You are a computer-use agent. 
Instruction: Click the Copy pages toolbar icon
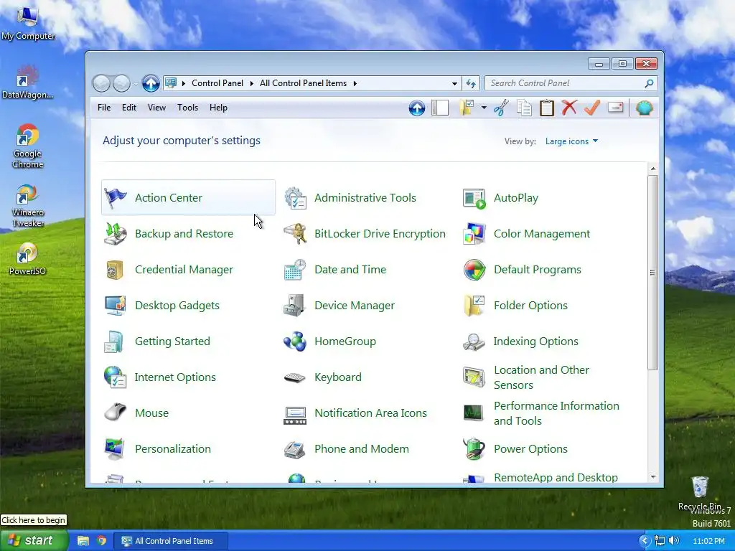point(524,108)
